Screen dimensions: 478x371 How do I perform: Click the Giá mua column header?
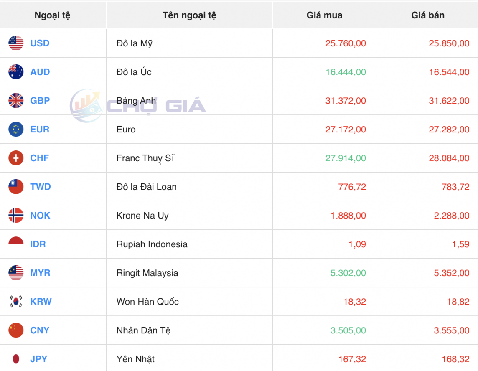[324, 15]
